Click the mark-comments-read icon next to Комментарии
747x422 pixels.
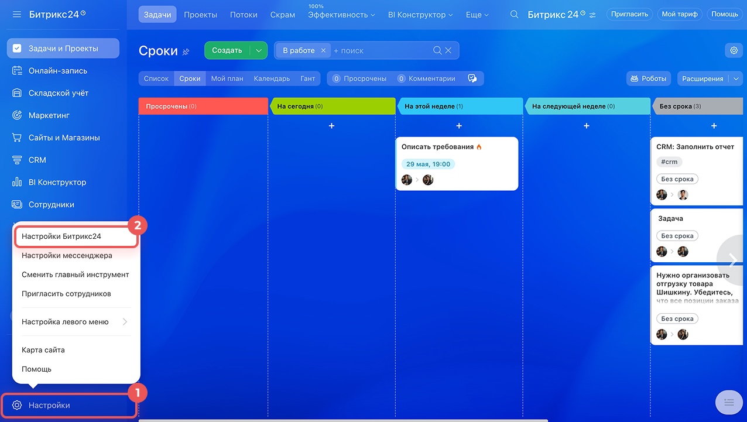(x=472, y=78)
